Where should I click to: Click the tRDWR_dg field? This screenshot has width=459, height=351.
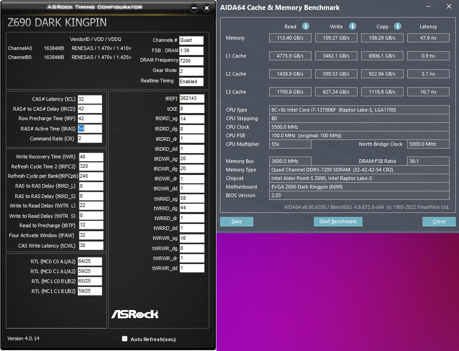[x=192, y=169]
